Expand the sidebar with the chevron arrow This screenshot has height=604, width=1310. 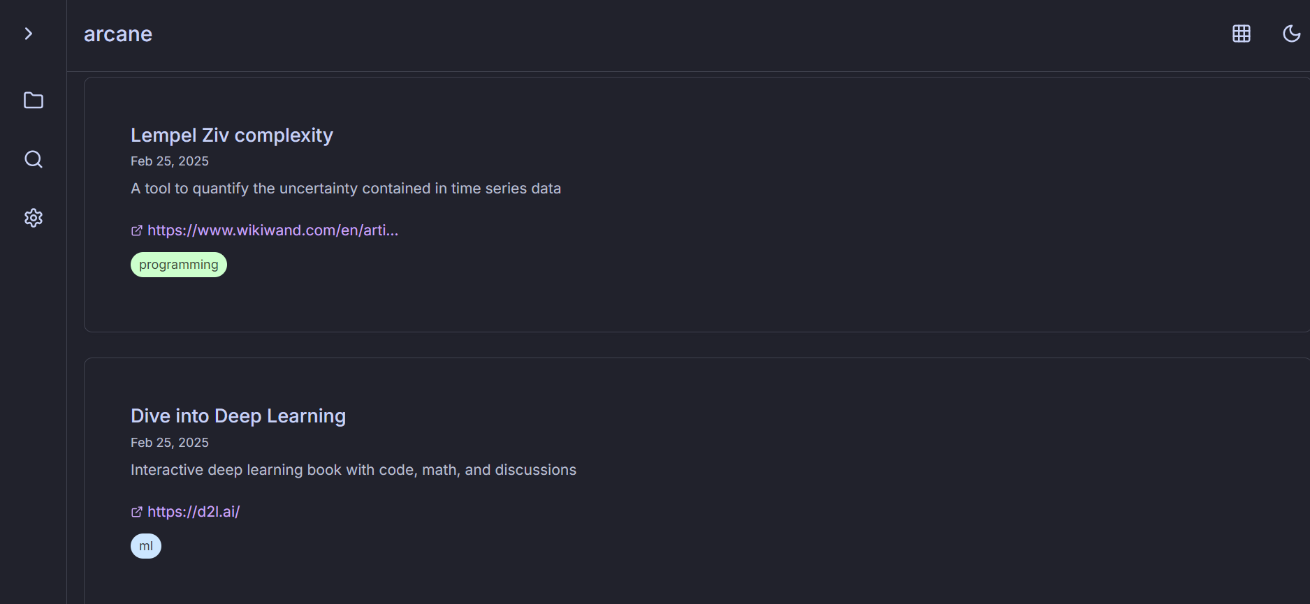coord(28,34)
